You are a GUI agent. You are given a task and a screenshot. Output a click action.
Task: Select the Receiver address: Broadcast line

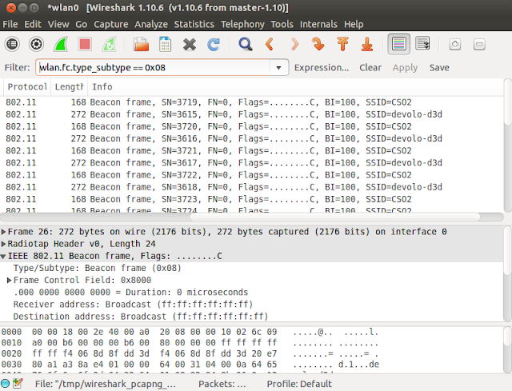click(251, 304)
